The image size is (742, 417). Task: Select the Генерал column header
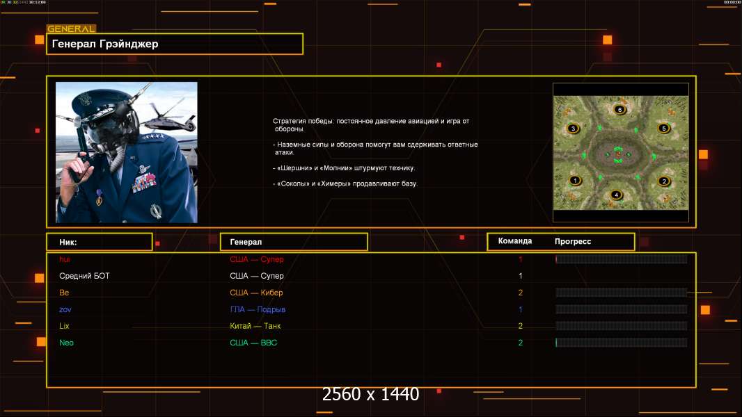point(294,242)
